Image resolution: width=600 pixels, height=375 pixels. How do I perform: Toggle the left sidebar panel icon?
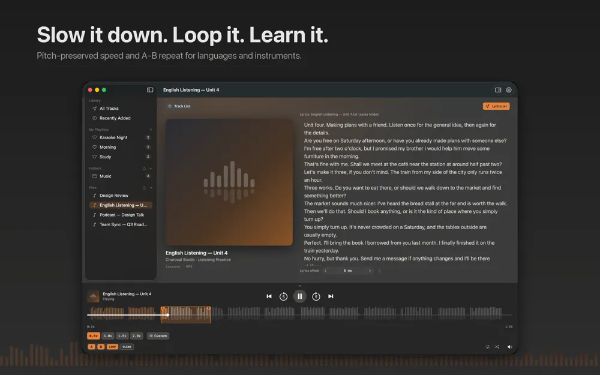150,90
